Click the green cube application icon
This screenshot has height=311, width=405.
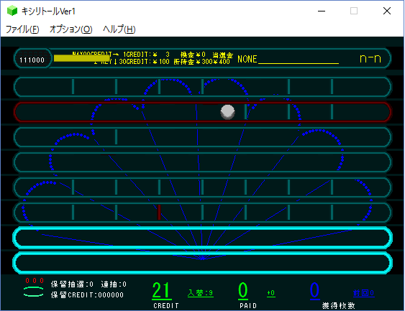click(12, 11)
